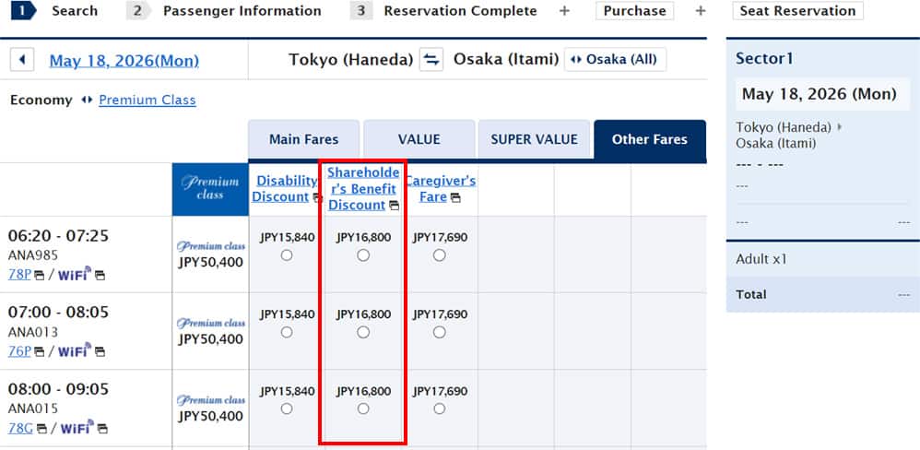The width and height of the screenshot is (920, 450).
Task: Select JPY17,690 Caregiver's Fare for ANA015
Action: 439,409
